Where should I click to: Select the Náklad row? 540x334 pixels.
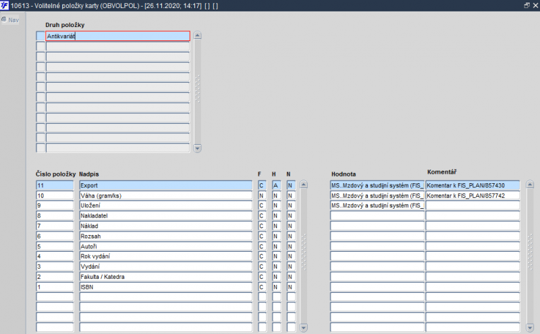[165, 226]
